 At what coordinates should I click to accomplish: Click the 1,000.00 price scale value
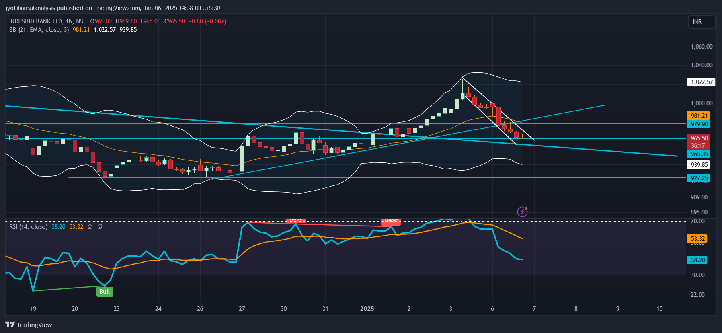(x=701, y=103)
